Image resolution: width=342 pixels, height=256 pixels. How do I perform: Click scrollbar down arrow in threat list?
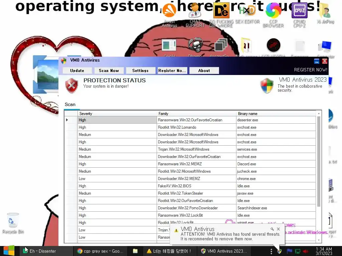(319, 240)
